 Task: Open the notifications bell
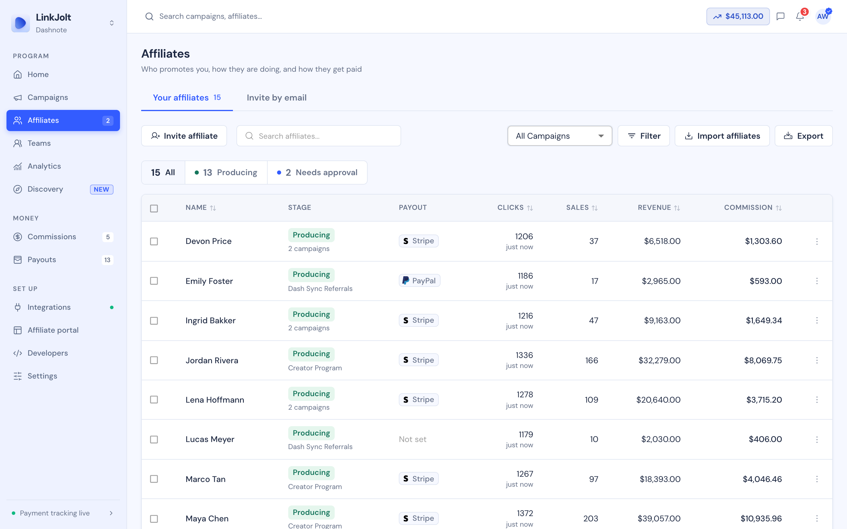tap(800, 16)
